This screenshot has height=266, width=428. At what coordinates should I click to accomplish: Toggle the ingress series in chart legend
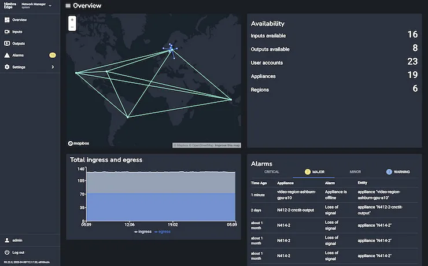tap(143, 231)
